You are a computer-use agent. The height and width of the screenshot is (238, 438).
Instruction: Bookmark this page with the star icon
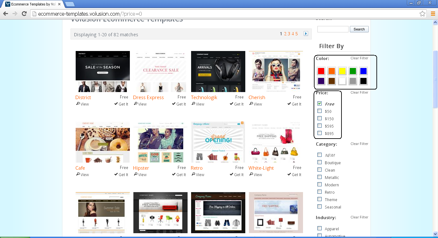[x=422, y=14]
